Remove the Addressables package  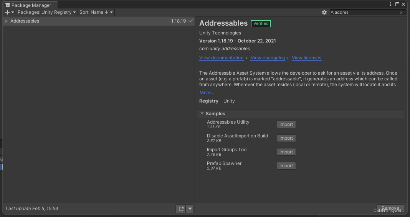tap(390, 209)
